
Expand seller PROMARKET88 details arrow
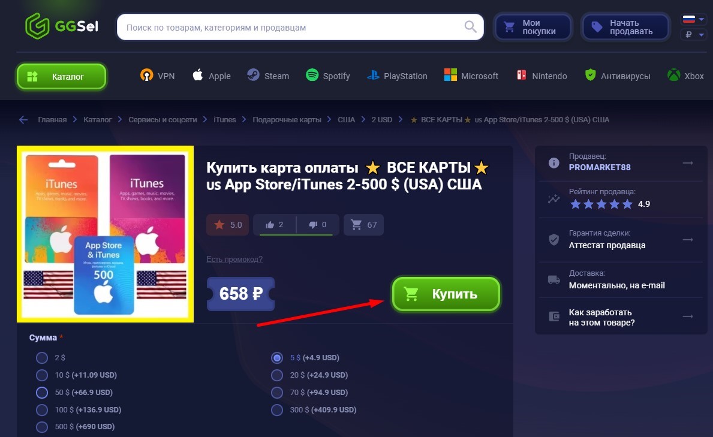click(x=688, y=163)
